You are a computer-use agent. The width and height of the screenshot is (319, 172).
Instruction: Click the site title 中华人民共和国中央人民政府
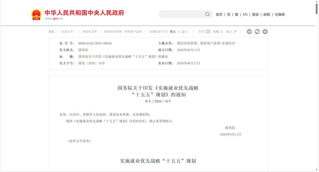pos(84,13)
